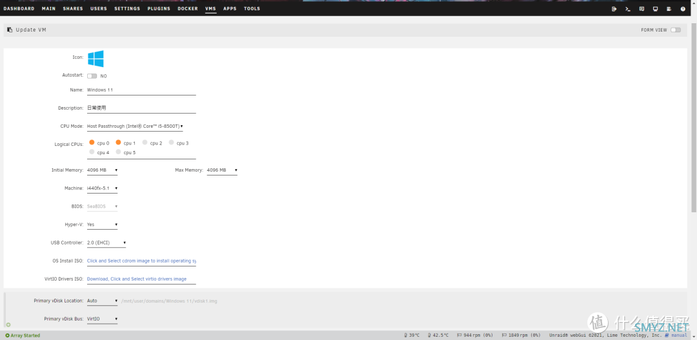Click the 39°C temperature reading
Screen dimensions: 697x340
pyautogui.click(x=412, y=335)
